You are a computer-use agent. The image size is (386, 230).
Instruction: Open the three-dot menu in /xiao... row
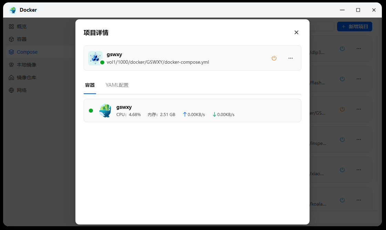tap(359, 170)
